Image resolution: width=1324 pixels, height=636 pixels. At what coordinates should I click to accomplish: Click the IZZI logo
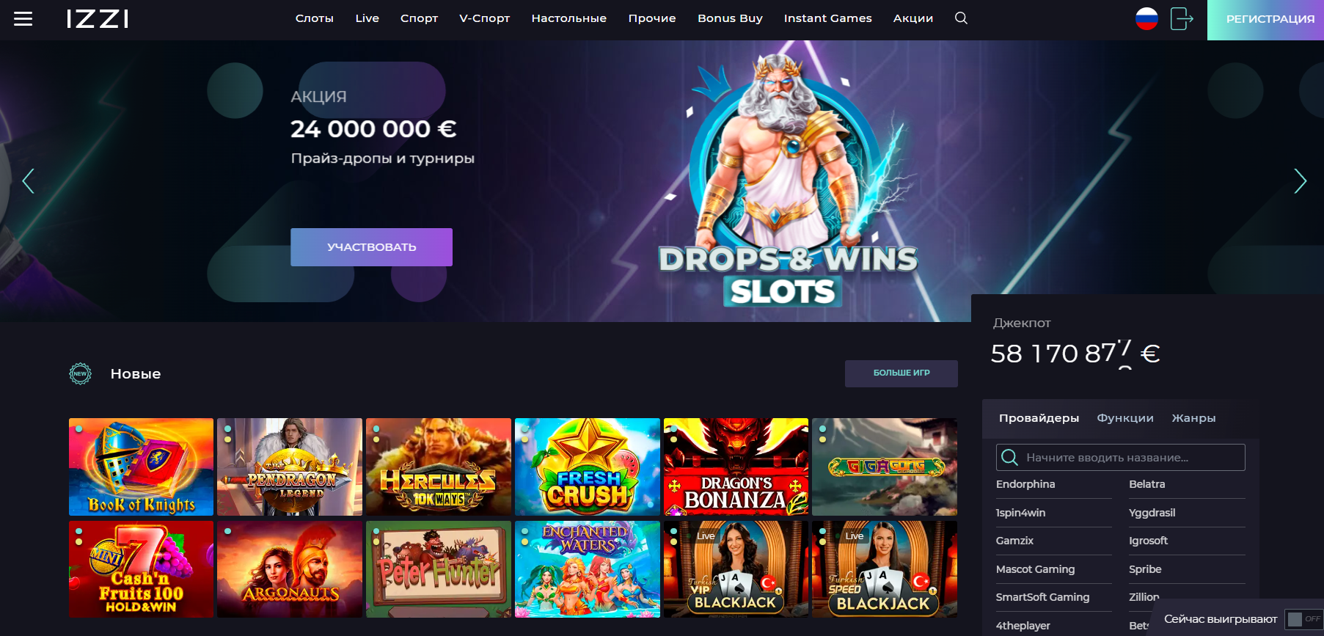click(98, 19)
